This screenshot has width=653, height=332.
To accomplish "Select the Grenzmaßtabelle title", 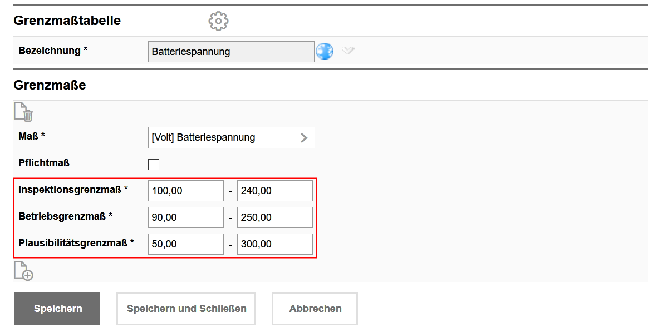I will coord(67,21).
